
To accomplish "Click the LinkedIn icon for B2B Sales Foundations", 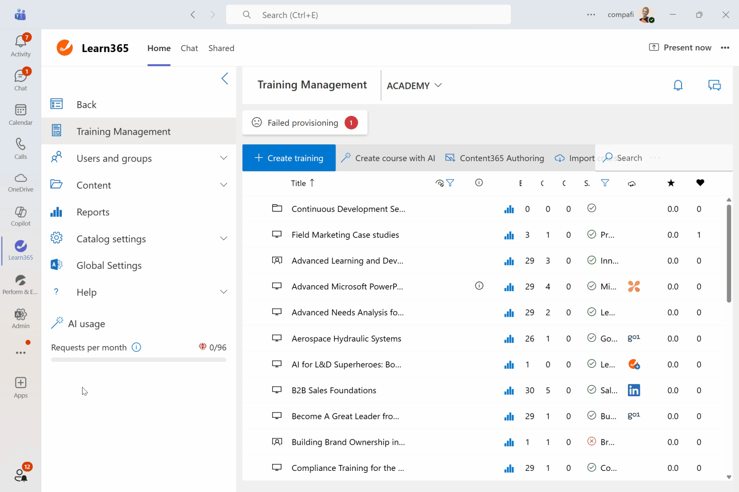I will [x=634, y=390].
